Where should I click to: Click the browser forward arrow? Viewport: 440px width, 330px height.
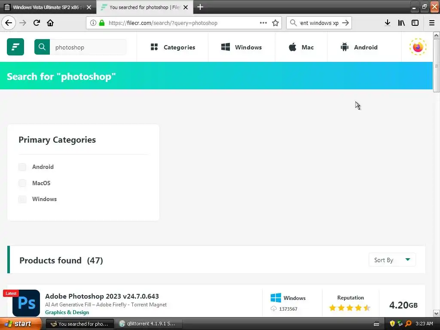pos(23,23)
